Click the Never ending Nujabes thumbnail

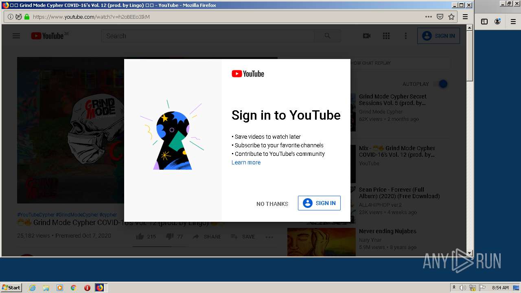322,242
